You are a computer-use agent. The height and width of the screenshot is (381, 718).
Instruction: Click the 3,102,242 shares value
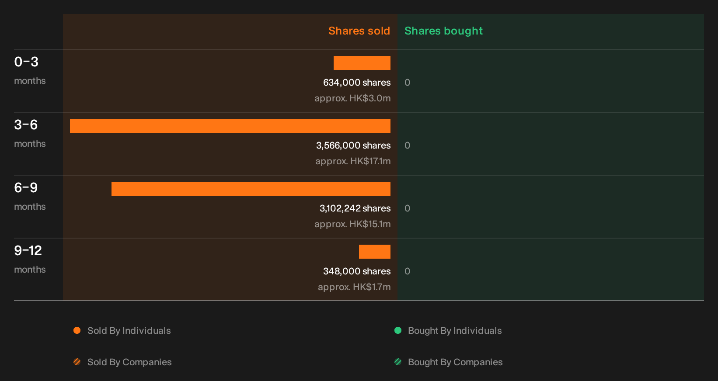tap(355, 208)
